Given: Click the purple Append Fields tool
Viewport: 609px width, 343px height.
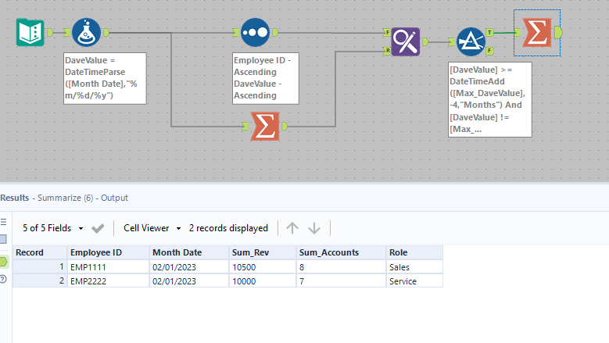Looking at the screenshot, I should coord(406,41).
